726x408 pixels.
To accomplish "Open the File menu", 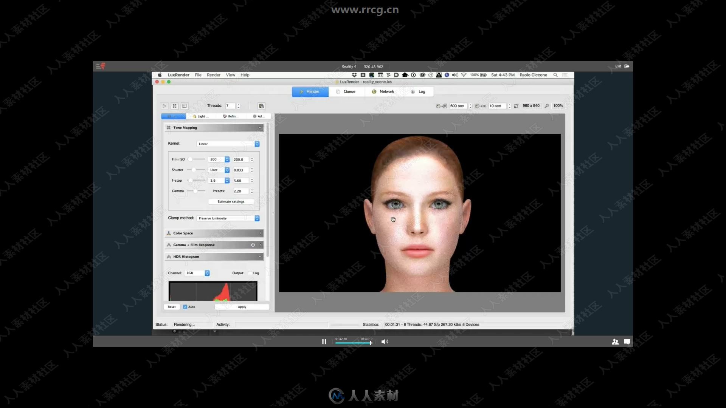I will (198, 75).
